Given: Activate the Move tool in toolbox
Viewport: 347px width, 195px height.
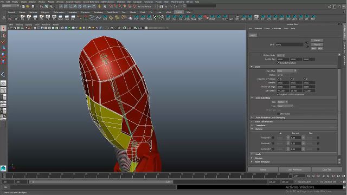Looking at the screenshot, I should 3,48.
